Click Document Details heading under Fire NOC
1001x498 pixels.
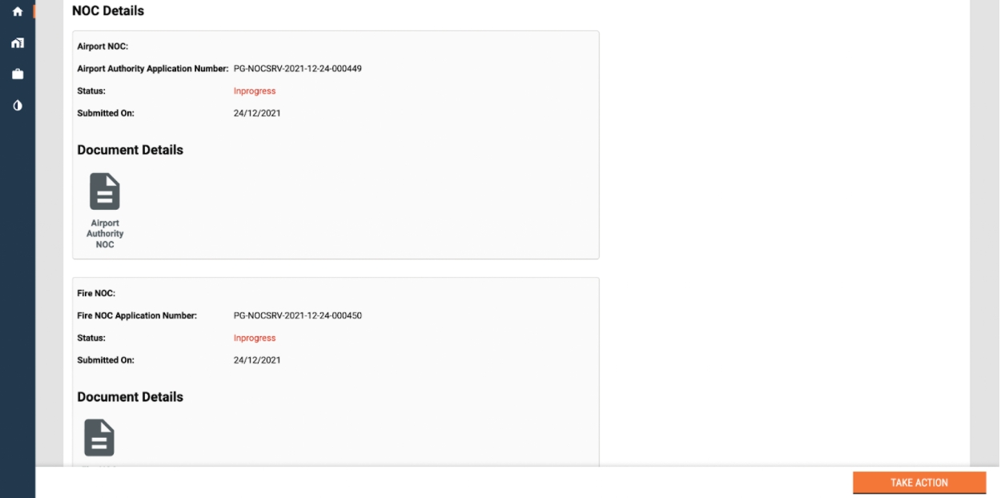coord(130,397)
